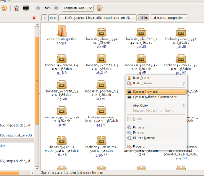This screenshot has width=204, height=176.
Task: Choose Open in Terminal menu entry
Action: [156, 92]
